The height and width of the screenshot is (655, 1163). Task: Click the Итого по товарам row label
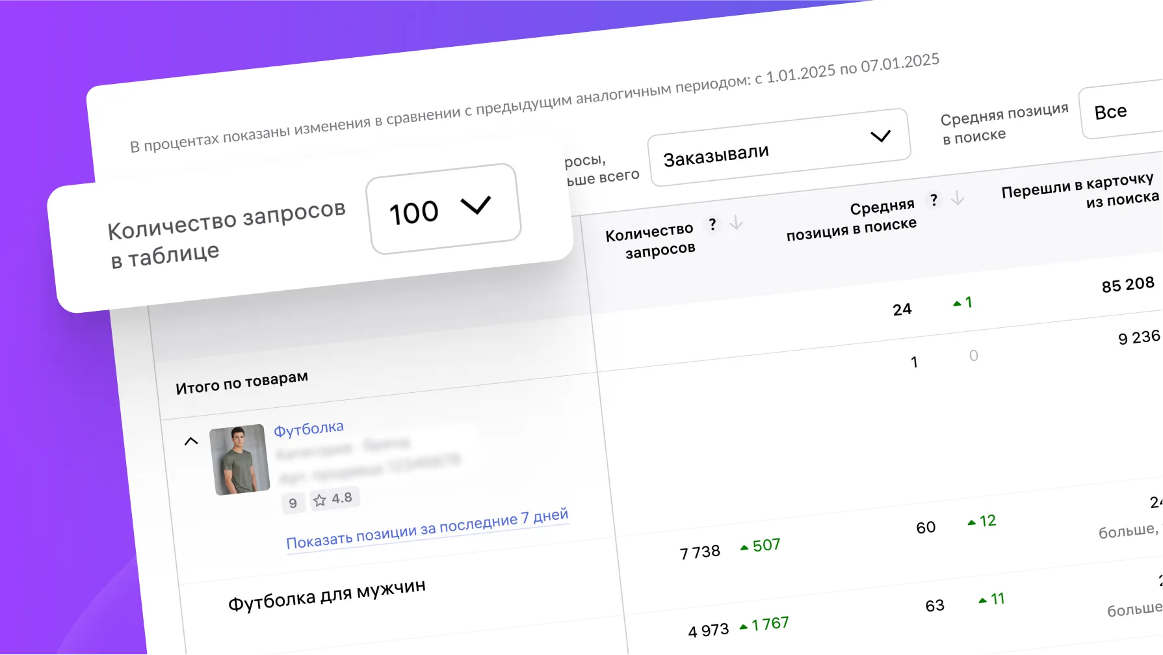click(x=242, y=382)
